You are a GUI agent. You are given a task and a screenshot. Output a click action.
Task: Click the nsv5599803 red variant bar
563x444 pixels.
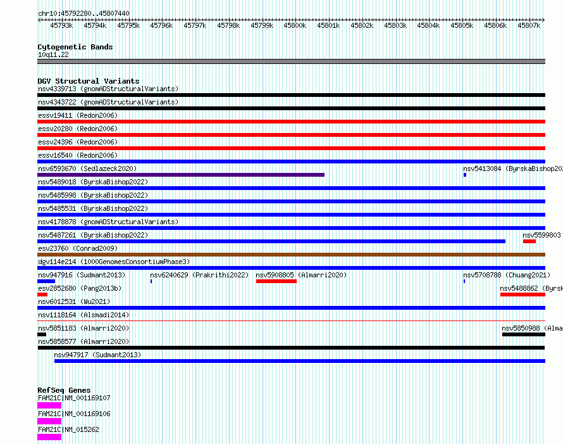coord(529,241)
